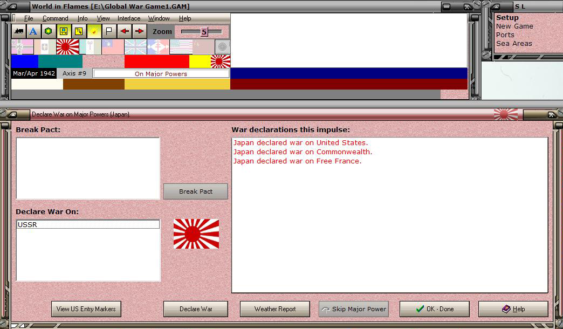Image resolution: width=563 pixels, height=329 pixels.
Task: Open the Help menu in the menu bar
Action: click(185, 18)
